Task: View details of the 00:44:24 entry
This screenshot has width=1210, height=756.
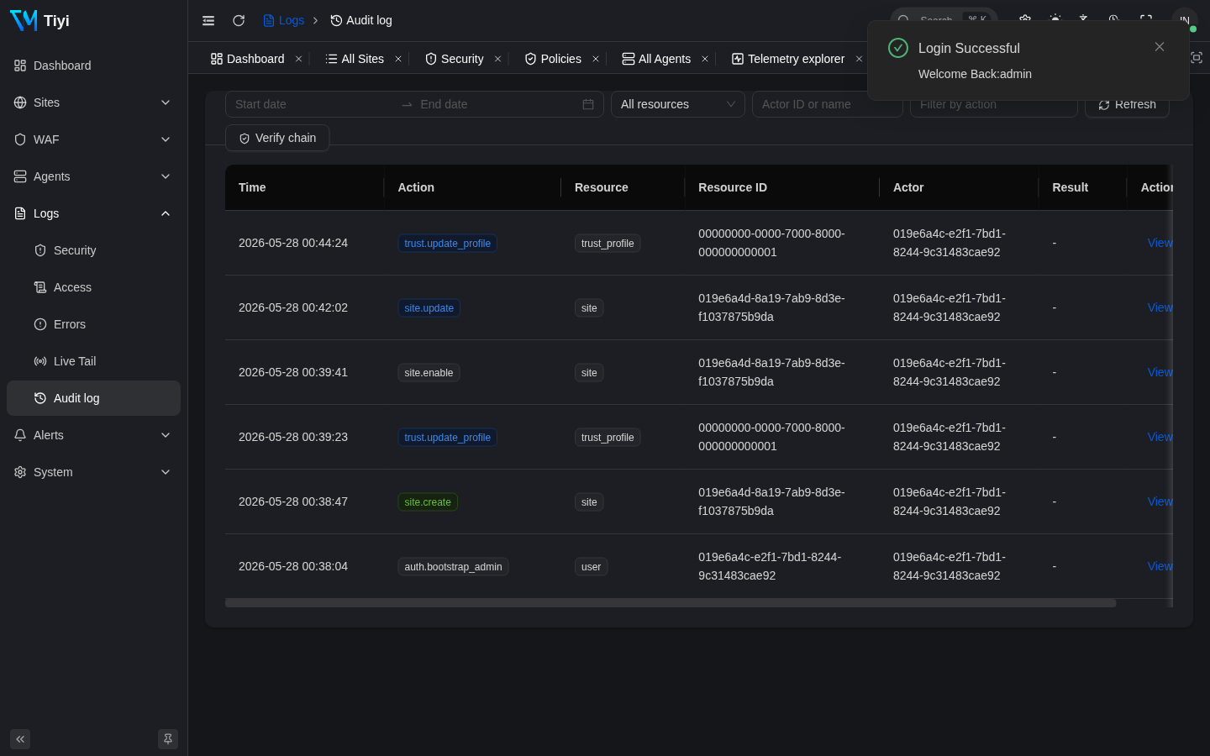Action: [x=1160, y=243]
